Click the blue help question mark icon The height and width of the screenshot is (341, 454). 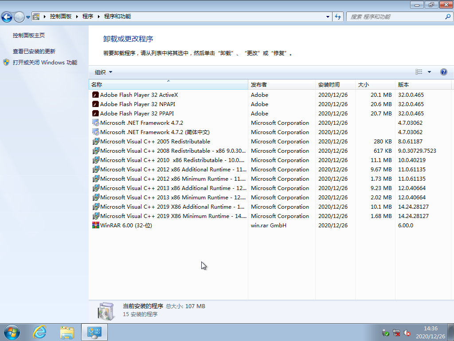[443, 72]
